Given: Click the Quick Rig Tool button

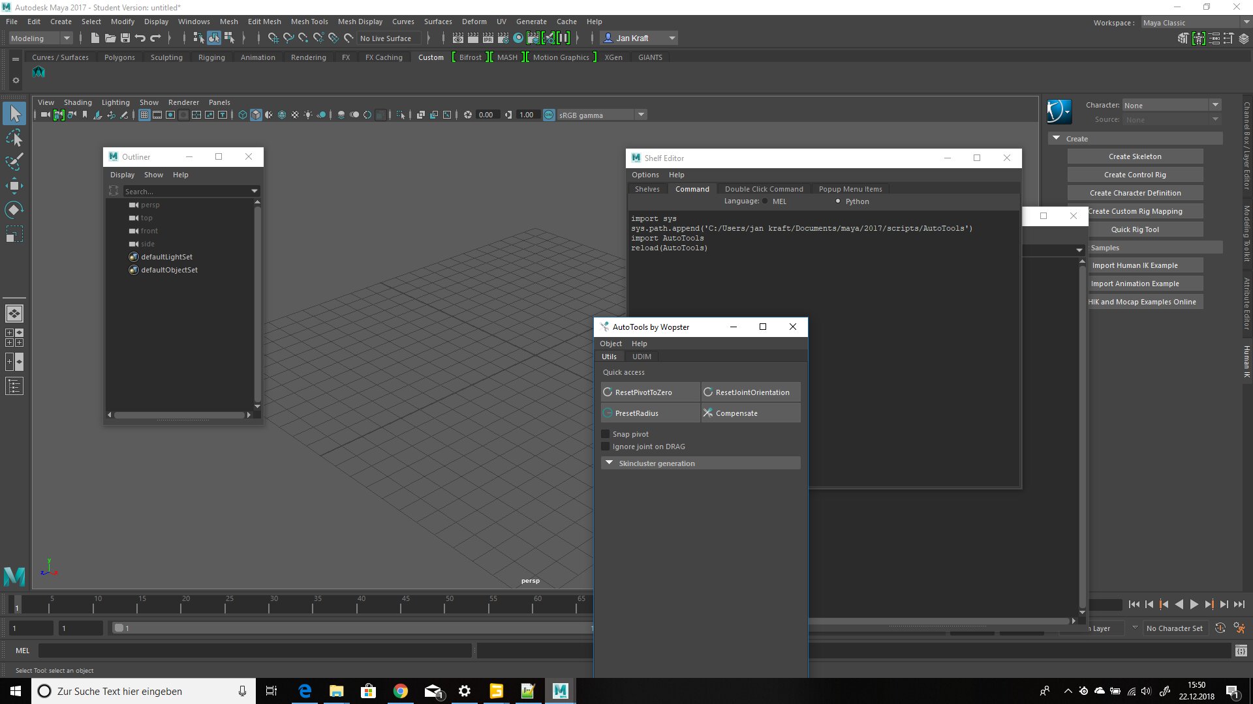Looking at the screenshot, I should (1134, 229).
